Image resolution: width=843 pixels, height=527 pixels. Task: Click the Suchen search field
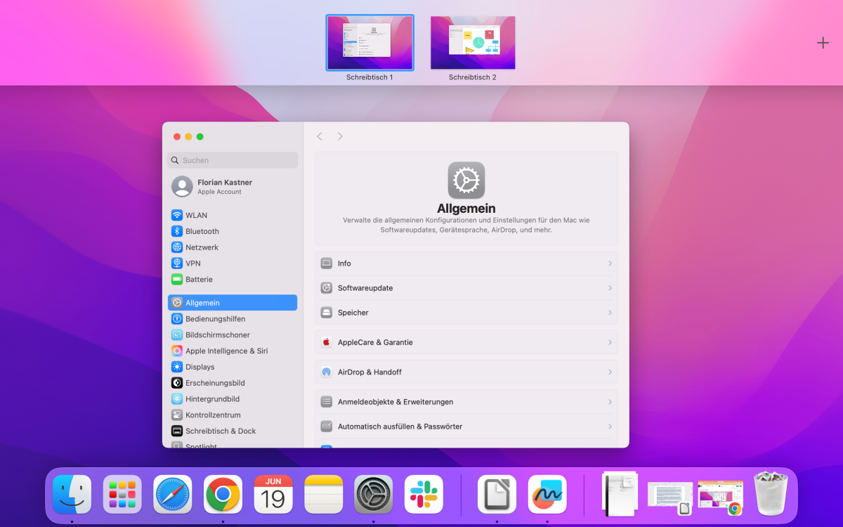232,160
